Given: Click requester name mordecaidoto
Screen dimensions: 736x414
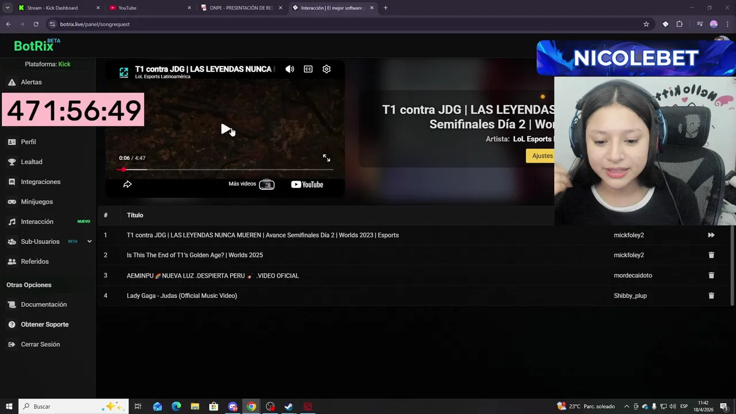Looking at the screenshot, I should (633, 275).
